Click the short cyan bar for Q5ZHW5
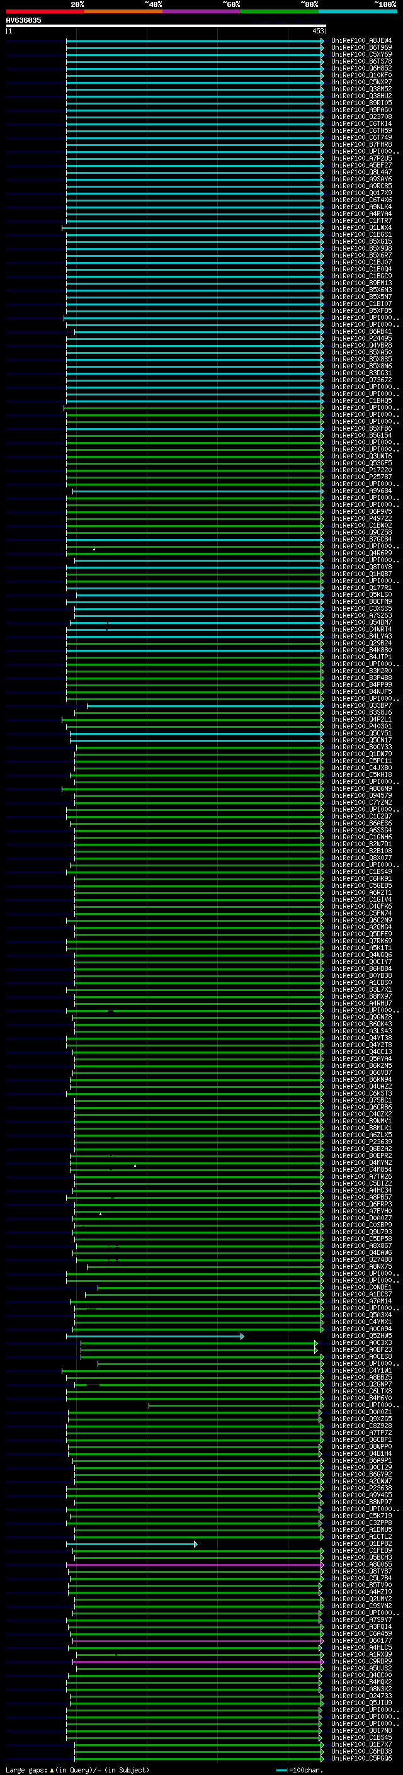 155,1337
